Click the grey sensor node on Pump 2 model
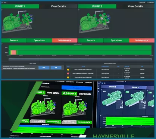156x139 pixels. 102,18
